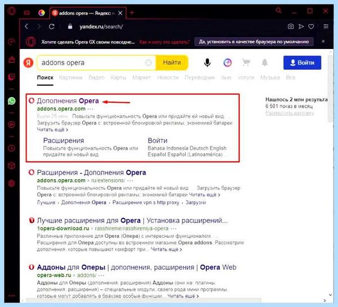
Task: Focus the address bar yandex.ru/search/
Action: pos(101,26)
